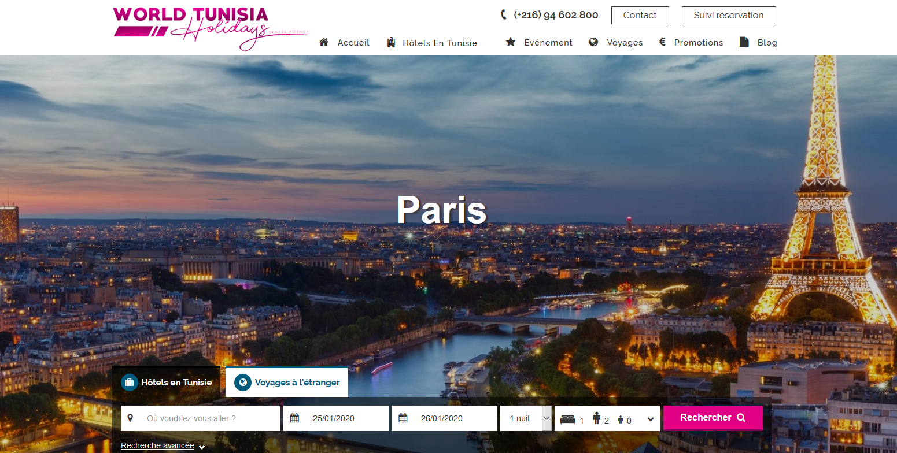The width and height of the screenshot is (897, 453).
Task: Click the building icon beside Hôtels En Tunisie
Action: coord(392,42)
